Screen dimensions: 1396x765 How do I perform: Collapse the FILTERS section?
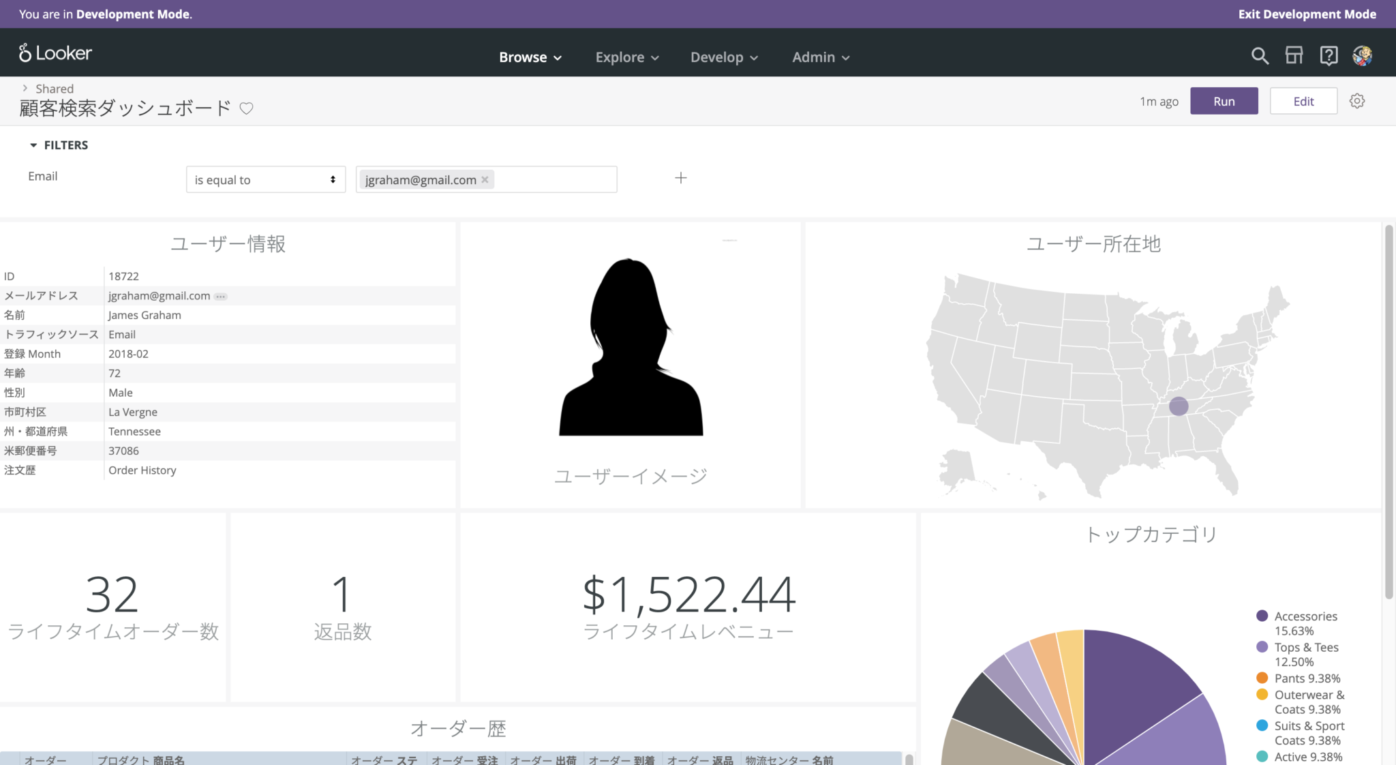pos(33,145)
